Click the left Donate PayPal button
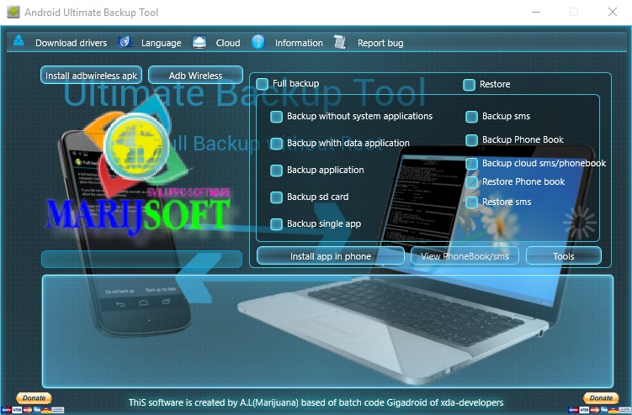The image size is (632, 415). coord(34,398)
